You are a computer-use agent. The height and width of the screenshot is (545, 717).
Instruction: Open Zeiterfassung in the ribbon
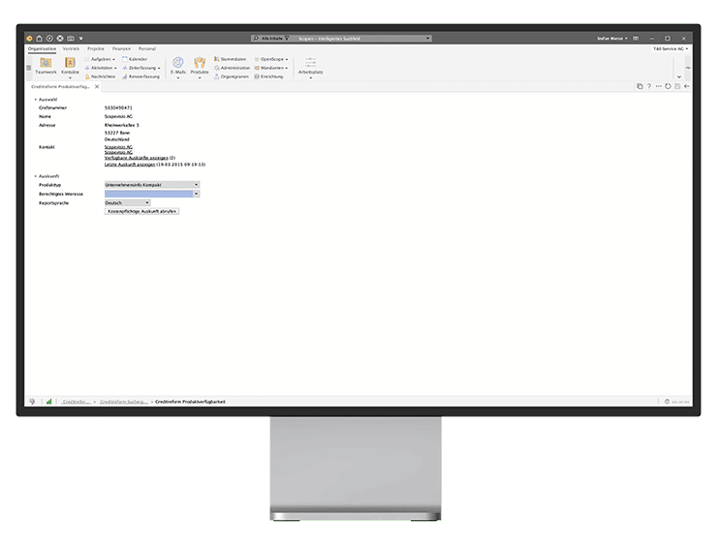click(x=141, y=68)
